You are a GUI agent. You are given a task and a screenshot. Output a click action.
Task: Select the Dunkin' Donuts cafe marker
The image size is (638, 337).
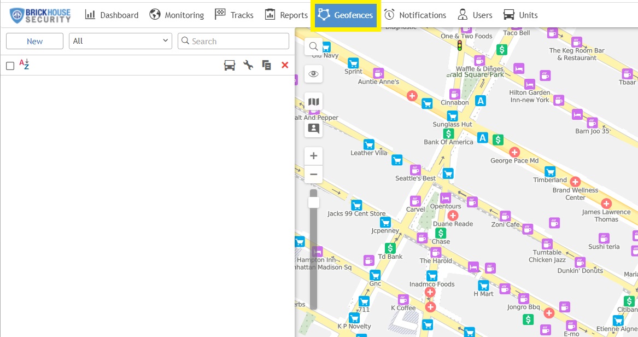click(580, 262)
